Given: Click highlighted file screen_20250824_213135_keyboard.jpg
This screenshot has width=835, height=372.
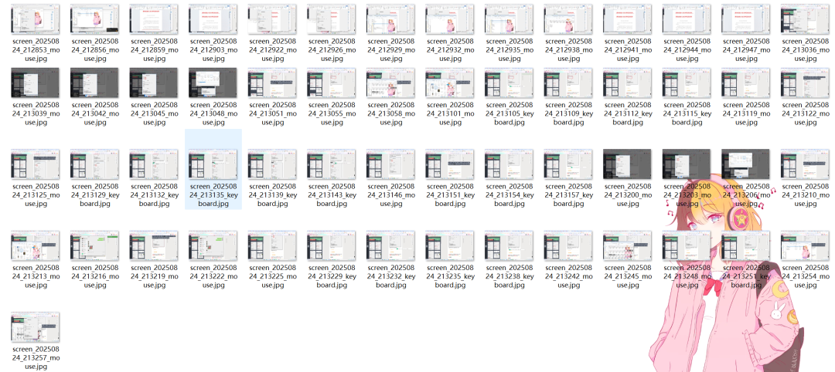Looking at the screenshot, I should click(x=213, y=164).
